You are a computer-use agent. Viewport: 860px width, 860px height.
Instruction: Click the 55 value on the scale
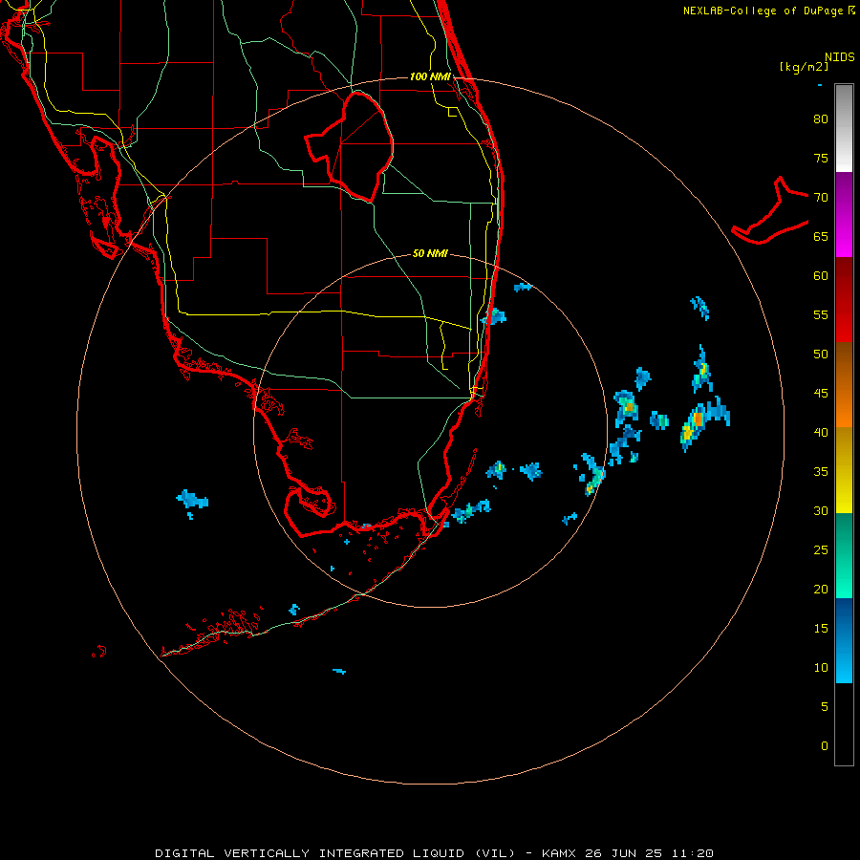click(x=821, y=314)
